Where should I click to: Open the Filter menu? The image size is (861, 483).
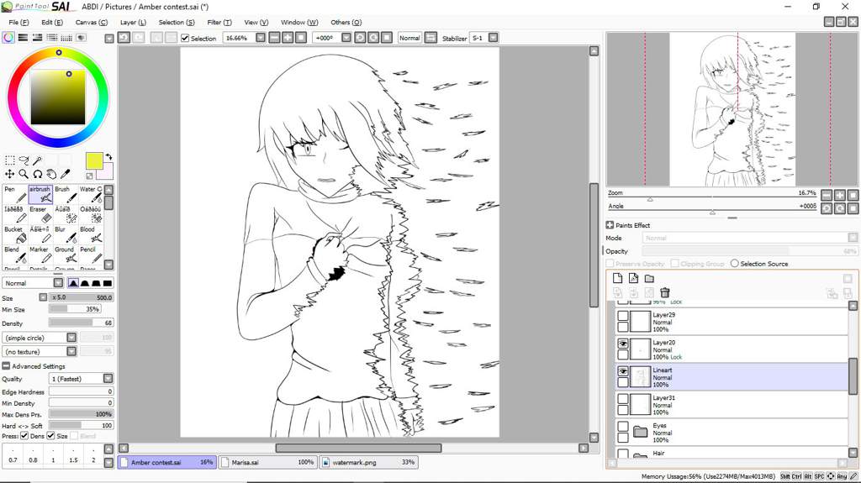coord(219,23)
